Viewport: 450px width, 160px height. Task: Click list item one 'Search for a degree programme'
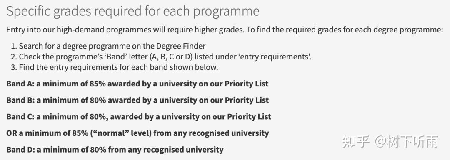pyautogui.click(x=108, y=46)
